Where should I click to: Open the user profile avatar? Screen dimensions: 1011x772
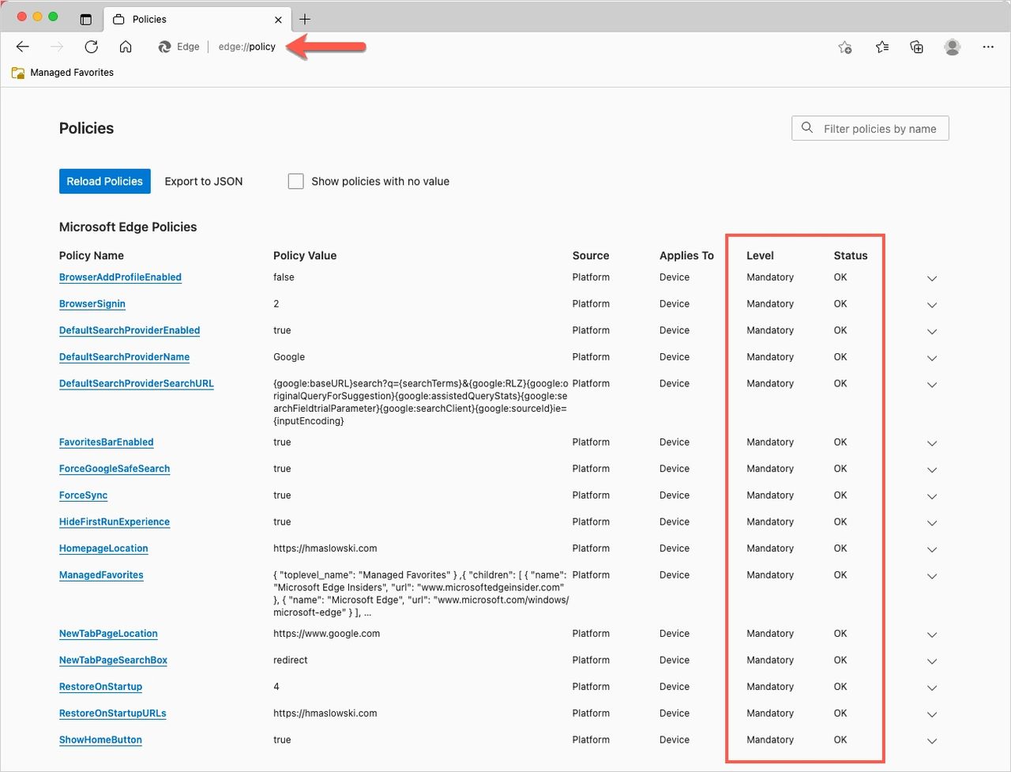pos(953,47)
